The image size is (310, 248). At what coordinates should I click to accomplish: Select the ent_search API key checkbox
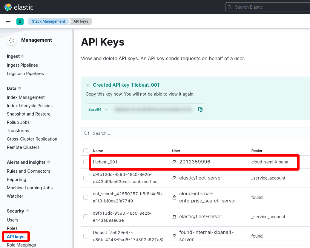86,197
